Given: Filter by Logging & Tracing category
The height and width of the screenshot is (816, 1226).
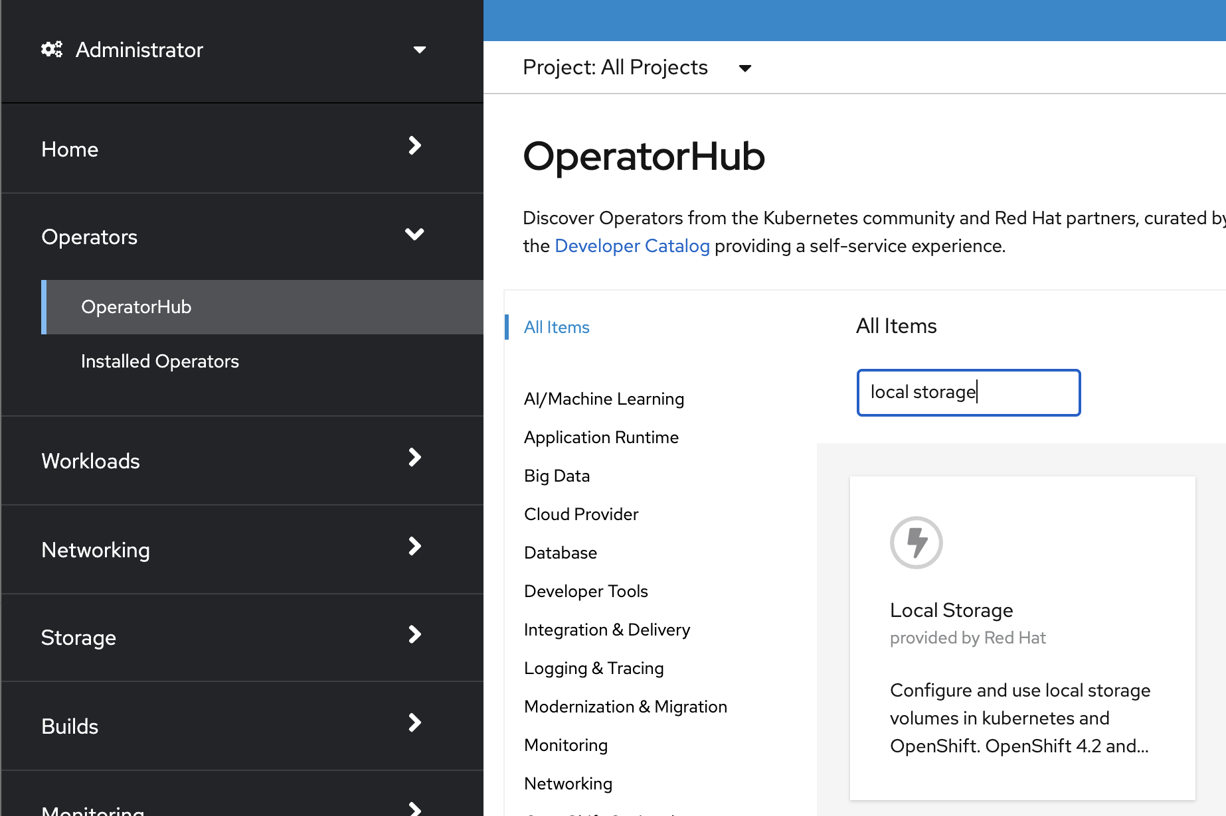Looking at the screenshot, I should (594, 668).
